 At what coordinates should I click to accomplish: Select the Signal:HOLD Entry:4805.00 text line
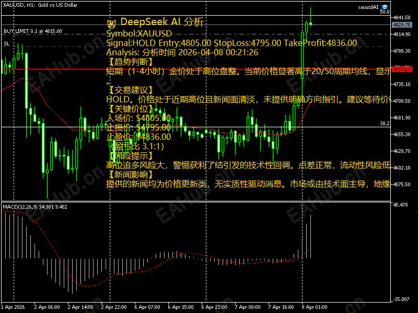click(231, 43)
